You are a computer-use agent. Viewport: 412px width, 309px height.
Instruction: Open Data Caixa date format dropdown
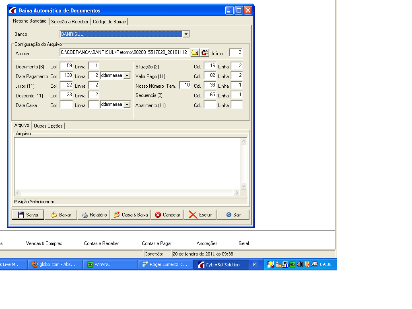coord(127,105)
